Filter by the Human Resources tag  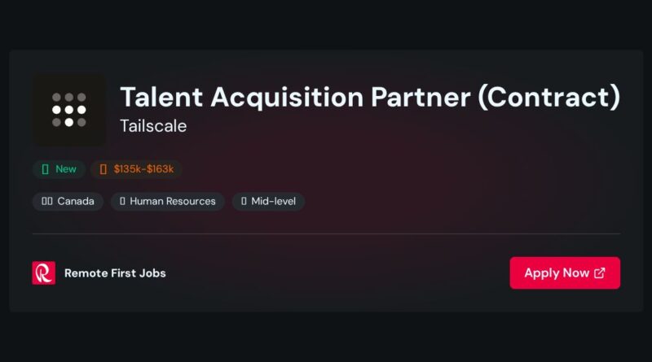point(168,202)
